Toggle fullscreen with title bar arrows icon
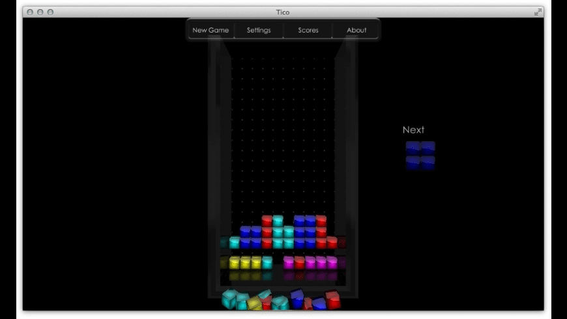The width and height of the screenshot is (567, 319). click(538, 12)
